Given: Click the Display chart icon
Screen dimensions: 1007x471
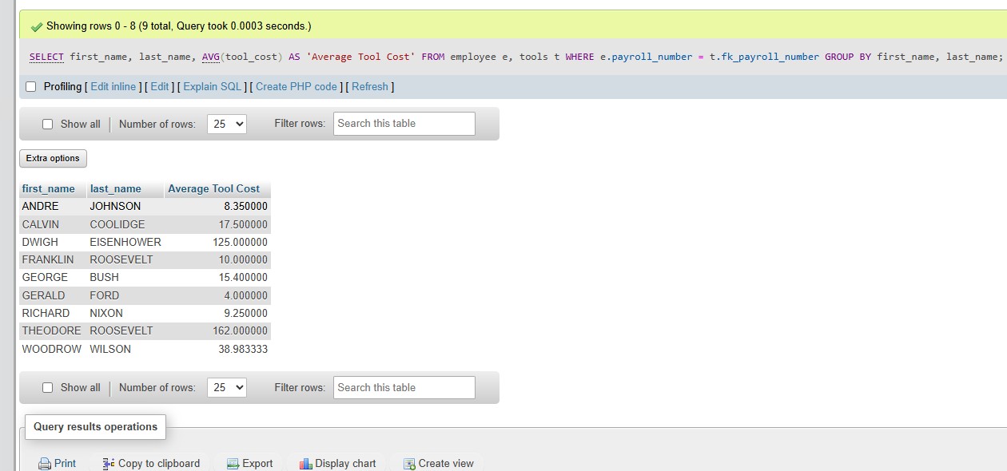Looking at the screenshot, I should click(305, 464).
